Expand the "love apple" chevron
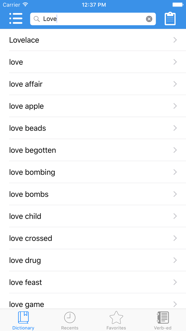186x331 pixels. click(x=175, y=106)
